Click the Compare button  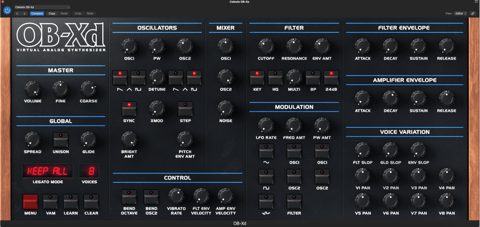pyautogui.click(x=37, y=14)
